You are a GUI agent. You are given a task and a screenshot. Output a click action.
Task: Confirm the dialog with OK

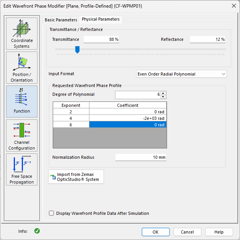coord(156,232)
